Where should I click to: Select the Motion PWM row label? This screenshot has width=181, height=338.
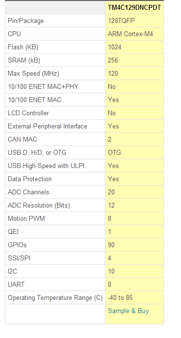click(26, 218)
